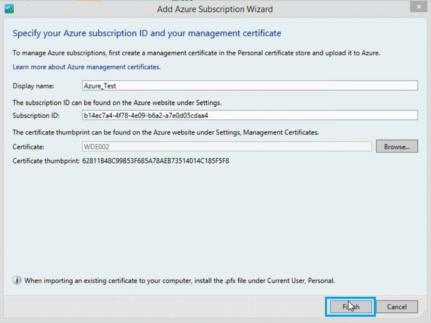Open Learn more about Azure management certificates
This screenshot has width=431, height=323.
(86, 67)
